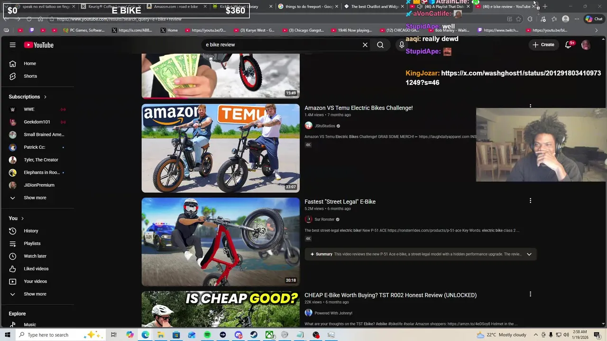Open the Fastest Street Legal E-Bike thumbnail
This screenshot has width=607, height=341.
(x=221, y=242)
